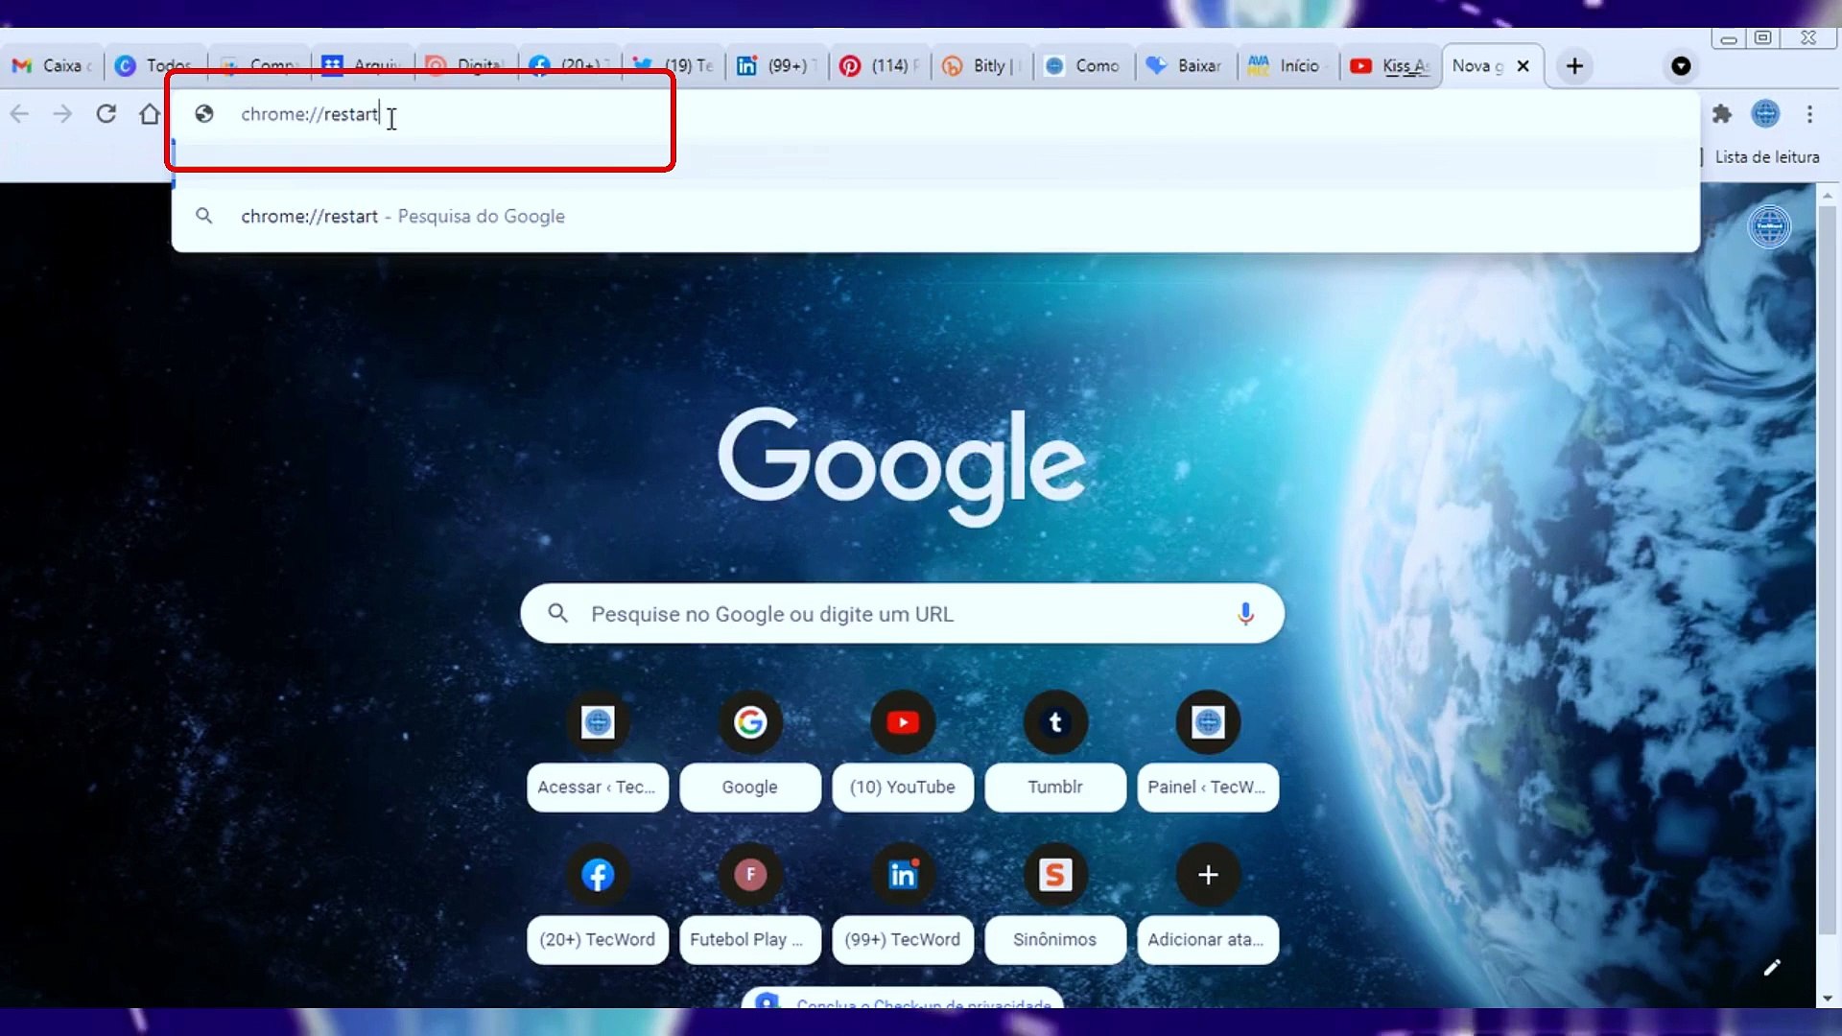Customize the page with the pencil icon
Image resolution: width=1842 pixels, height=1036 pixels.
pos(1772,968)
